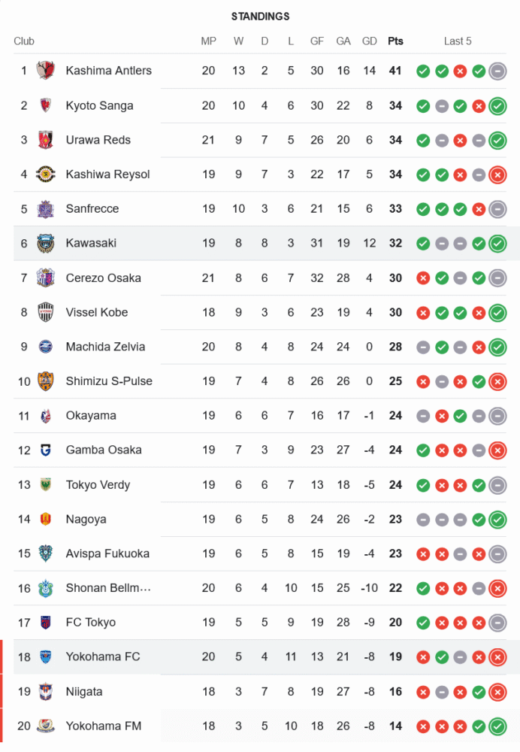Viewport: 520px width, 752px height.
Task: Click Kawasaki's latest win result indicator
Action: pos(497,244)
